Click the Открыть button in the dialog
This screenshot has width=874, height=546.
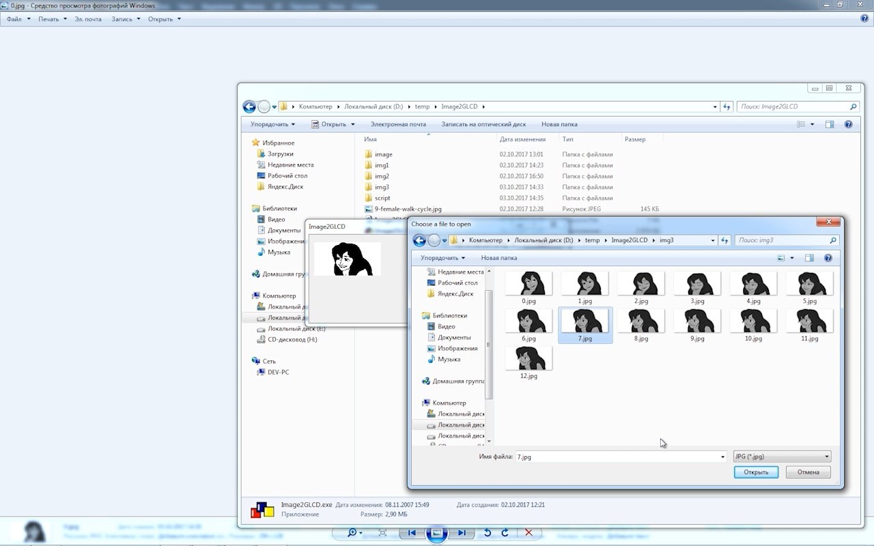[x=756, y=472]
